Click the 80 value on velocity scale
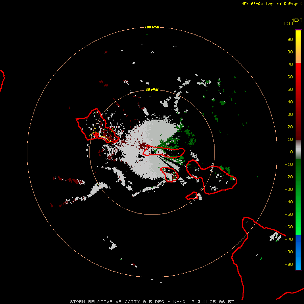304x304 pixels. [290, 52]
